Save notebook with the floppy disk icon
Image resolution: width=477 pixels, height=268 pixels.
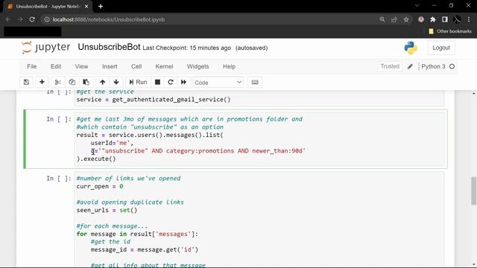(x=27, y=82)
